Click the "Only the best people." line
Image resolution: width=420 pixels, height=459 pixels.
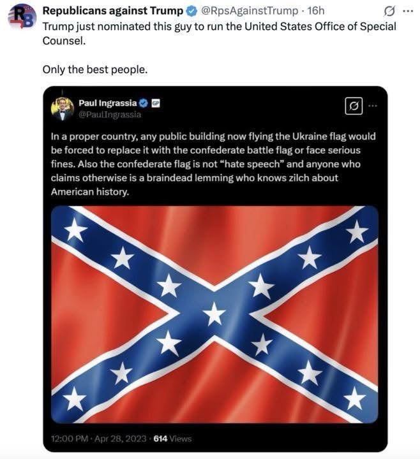click(95, 69)
